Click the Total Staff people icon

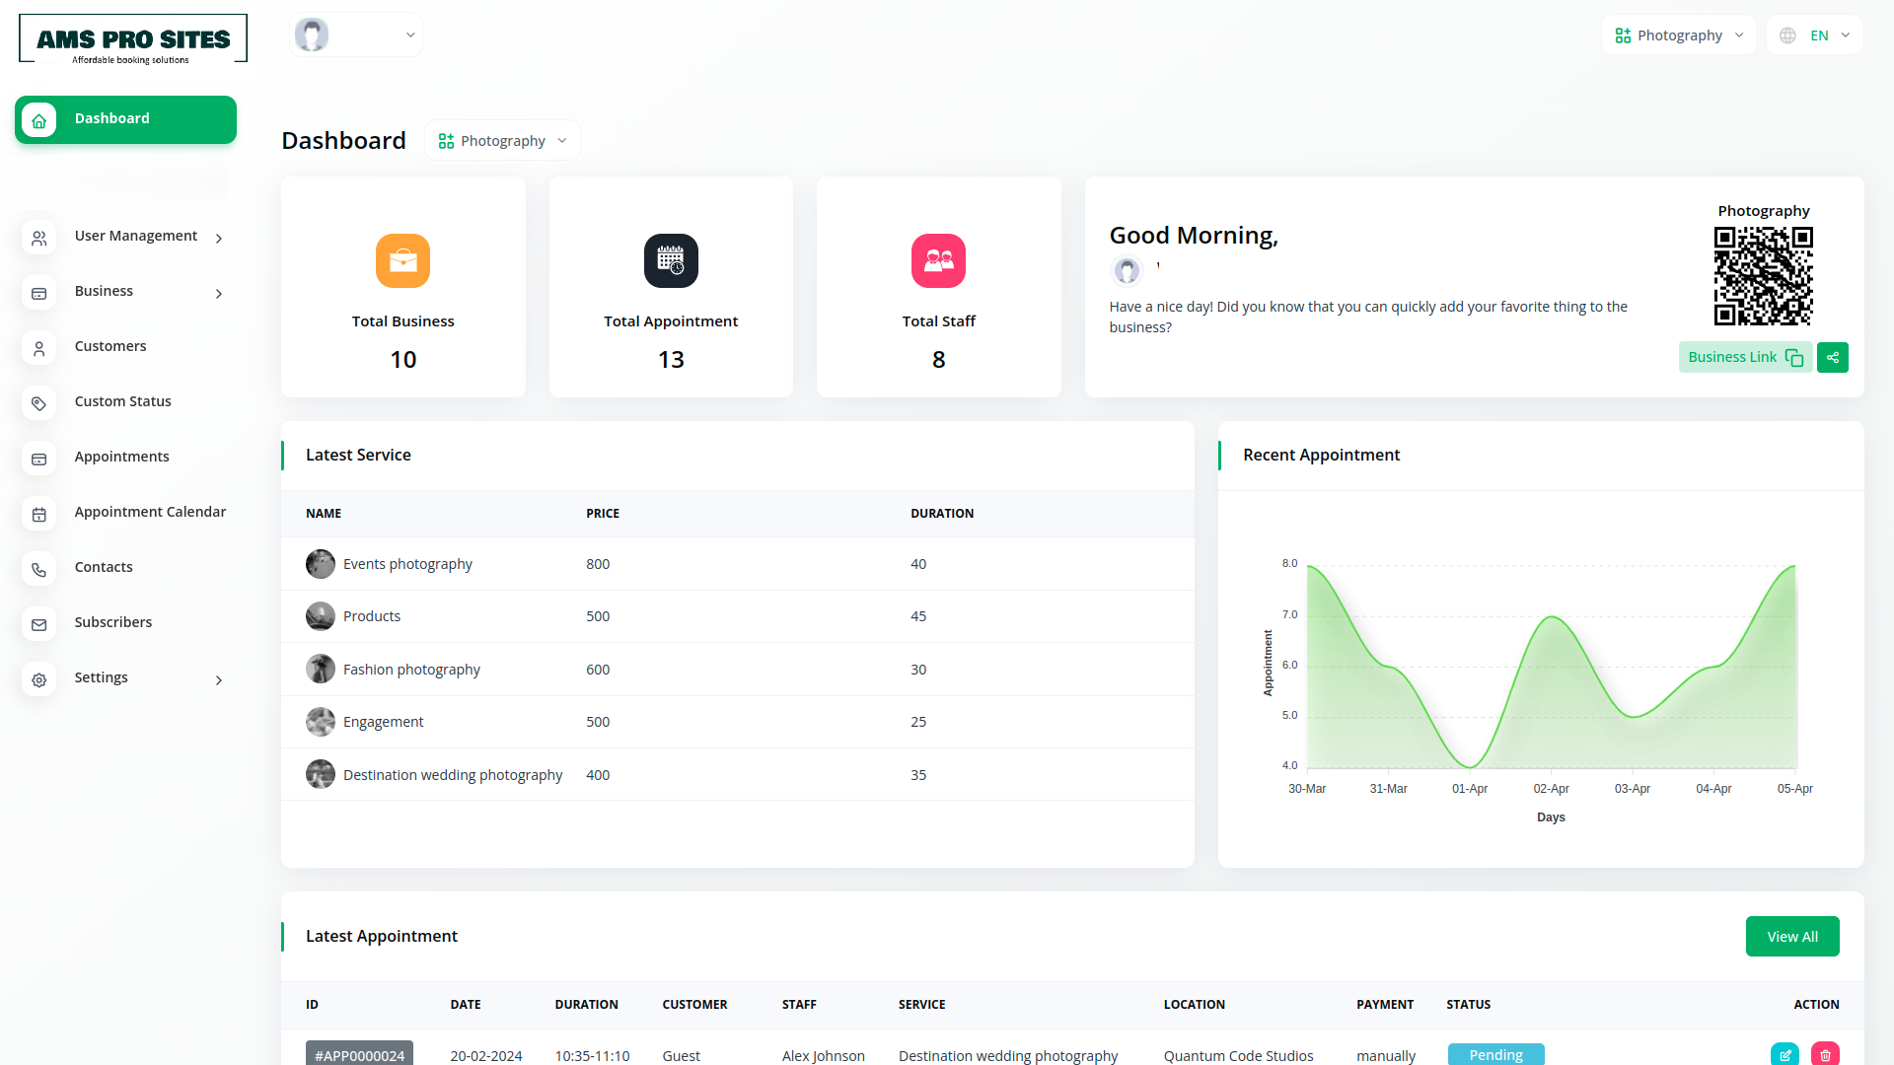coord(938,260)
